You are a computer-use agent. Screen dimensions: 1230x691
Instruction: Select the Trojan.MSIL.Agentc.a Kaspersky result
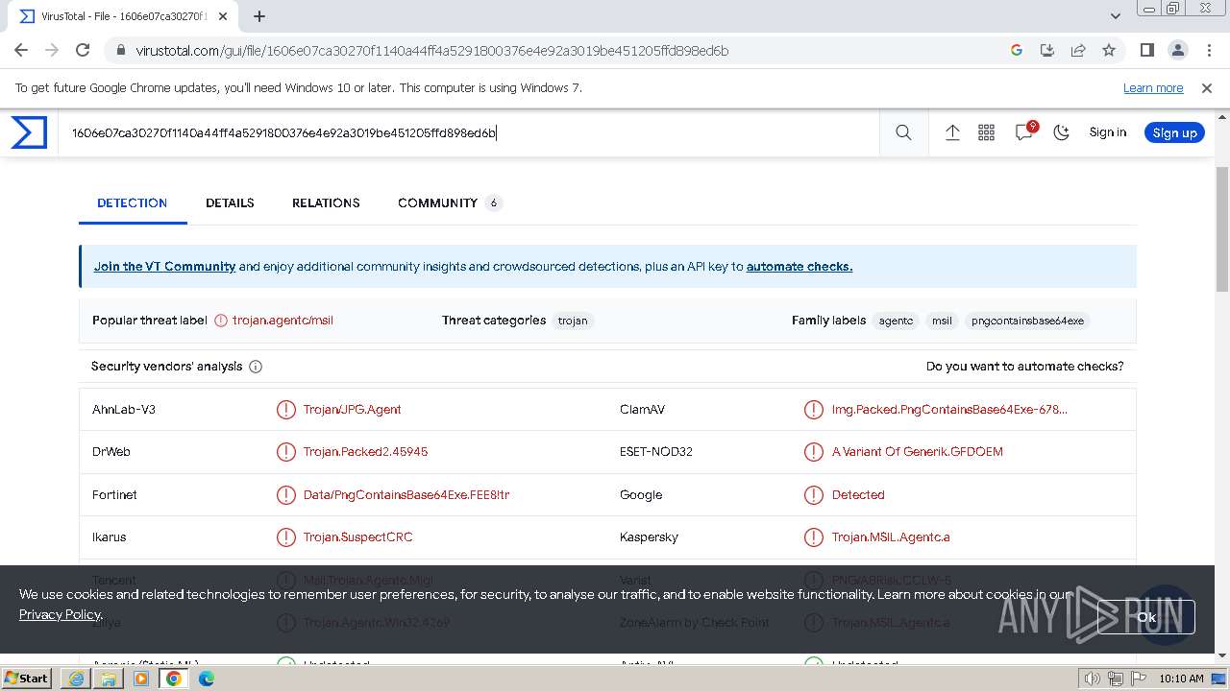891,537
